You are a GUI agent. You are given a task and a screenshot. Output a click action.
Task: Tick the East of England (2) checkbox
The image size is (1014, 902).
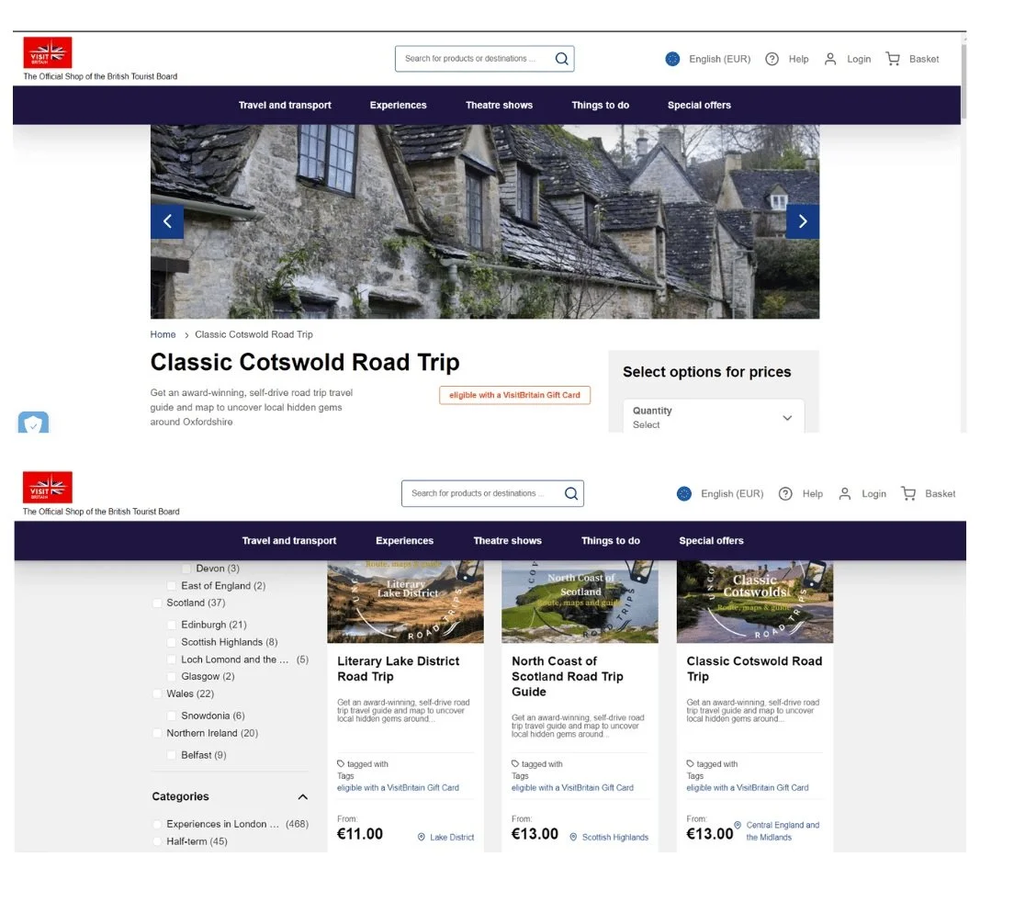[x=172, y=586]
